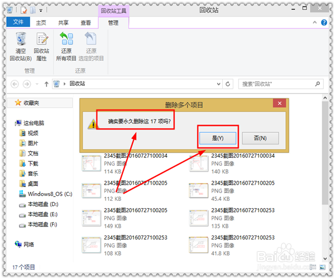Select This PC (这台电脑) in sidebar
The image size is (335, 279).
[30, 123]
